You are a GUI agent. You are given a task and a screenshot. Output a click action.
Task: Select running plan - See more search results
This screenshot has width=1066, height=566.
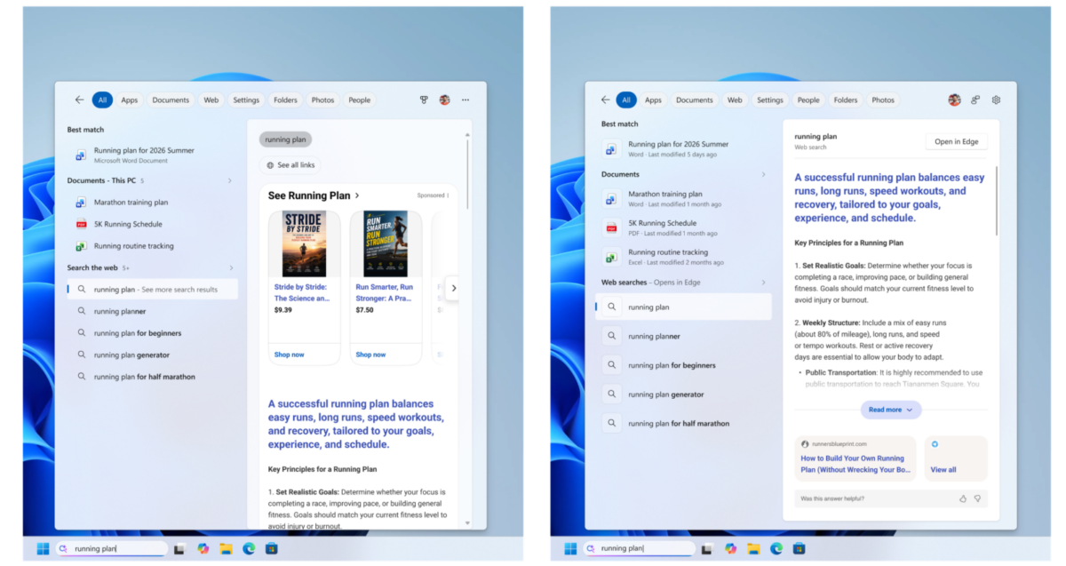(153, 290)
